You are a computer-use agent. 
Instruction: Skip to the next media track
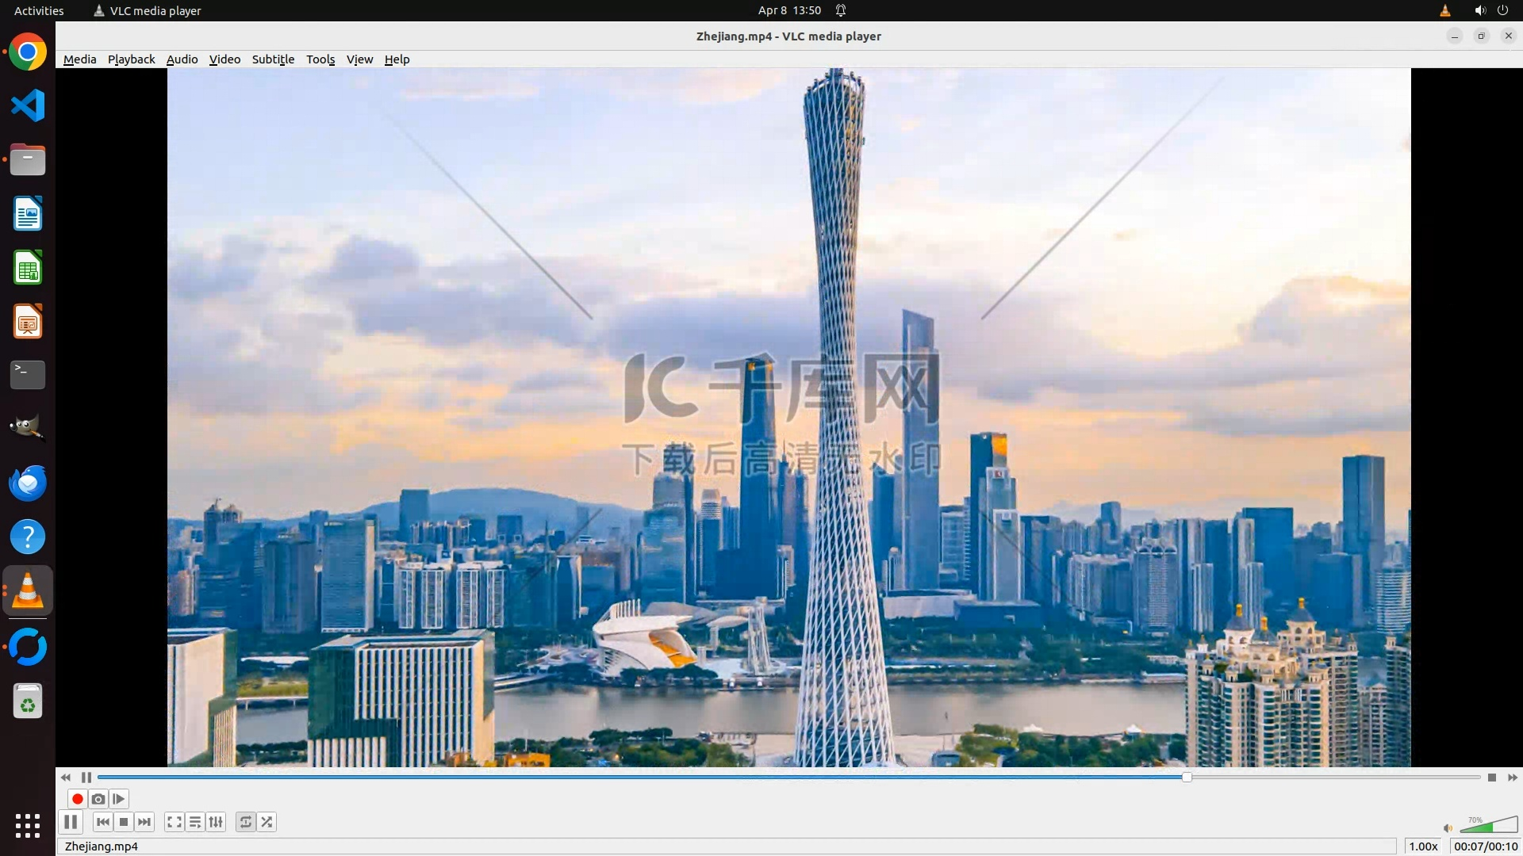[x=144, y=822]
